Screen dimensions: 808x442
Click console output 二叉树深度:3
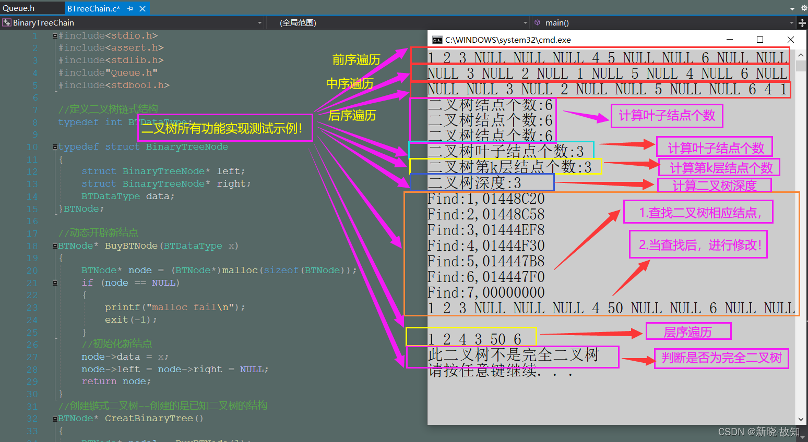pyautogui.click(x=474, y=183)
